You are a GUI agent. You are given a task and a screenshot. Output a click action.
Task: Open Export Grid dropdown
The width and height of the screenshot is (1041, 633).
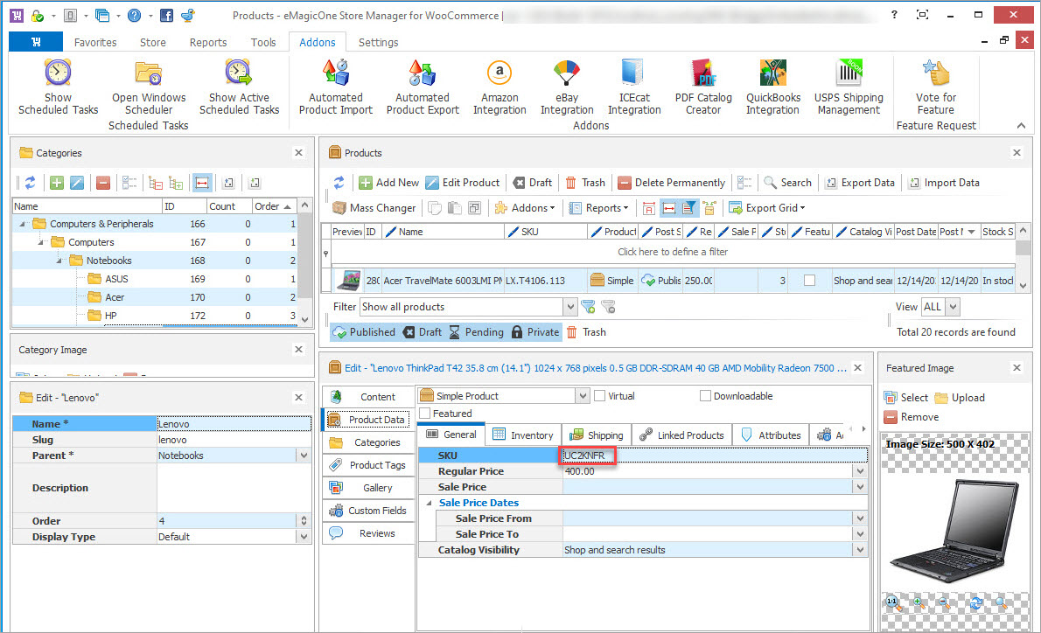767,208
